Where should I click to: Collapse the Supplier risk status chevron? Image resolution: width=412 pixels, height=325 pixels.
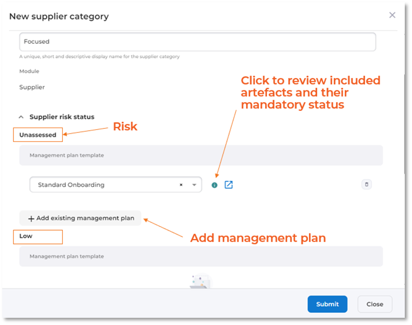click(x=21, y=117)
